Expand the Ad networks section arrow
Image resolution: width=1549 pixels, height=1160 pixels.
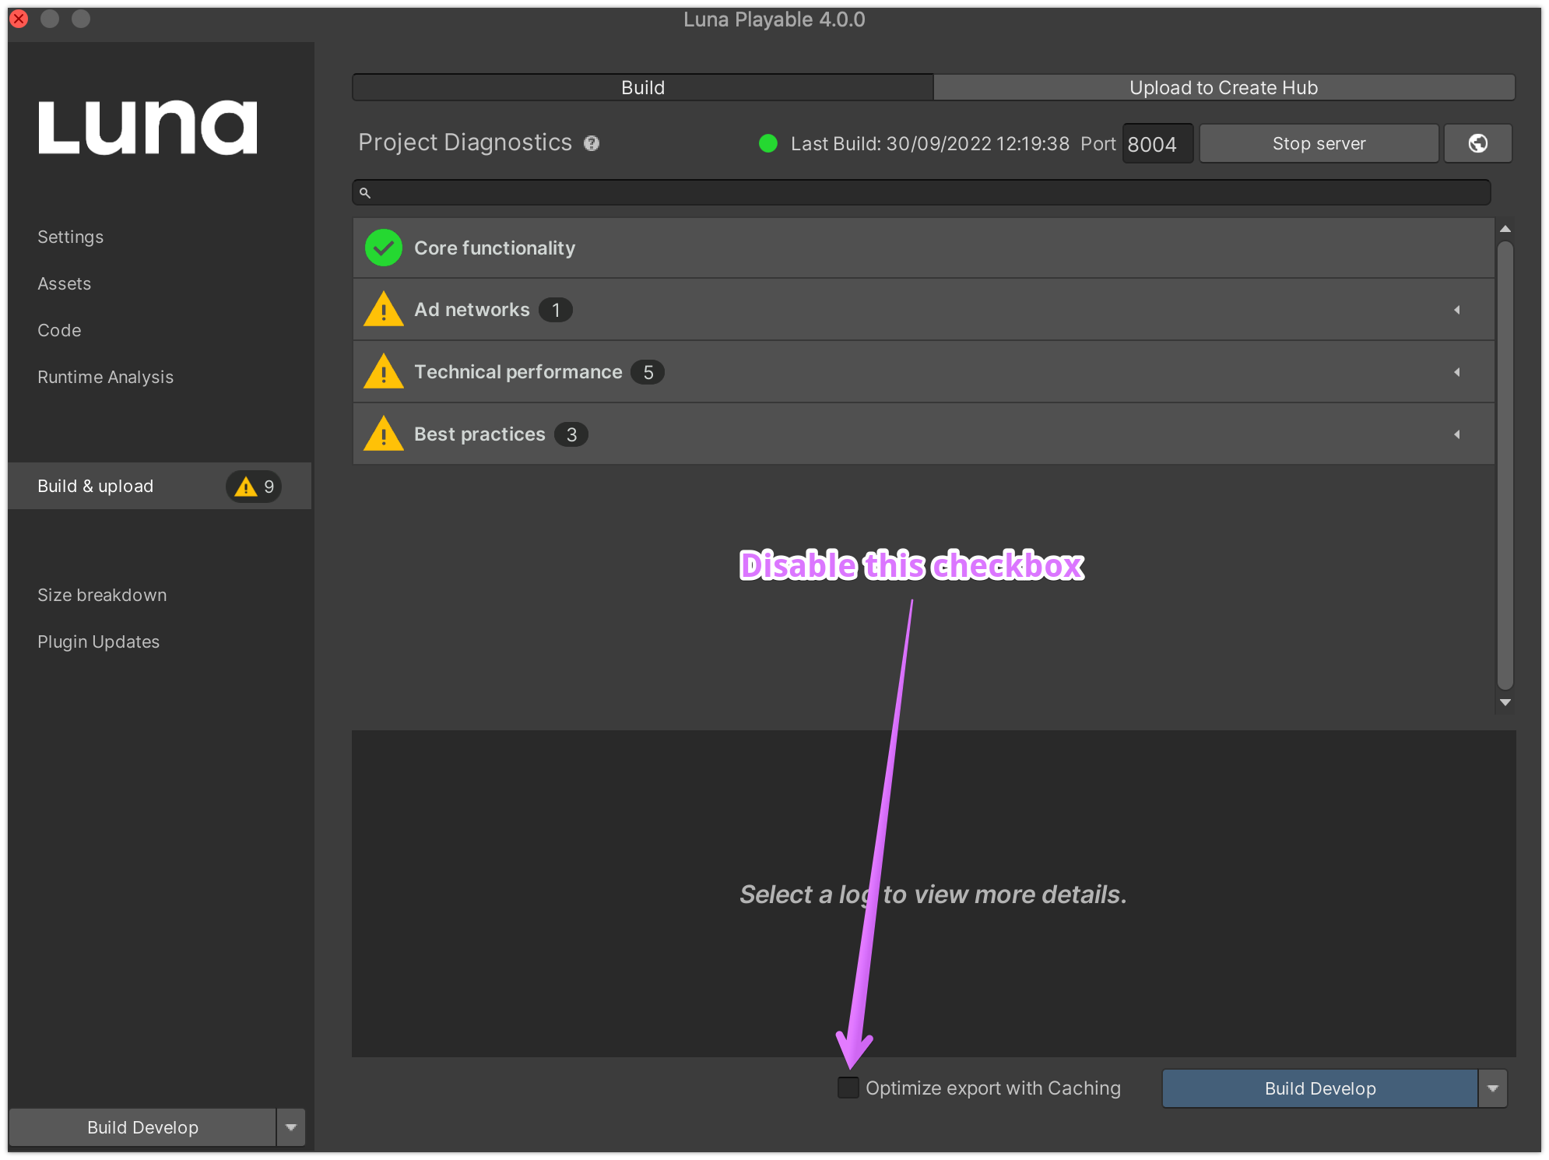[1456, 310]
